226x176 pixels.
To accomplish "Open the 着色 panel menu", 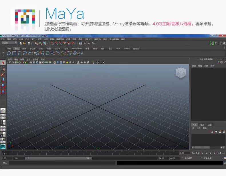I will pyautogui.click(x=16, y=59).
